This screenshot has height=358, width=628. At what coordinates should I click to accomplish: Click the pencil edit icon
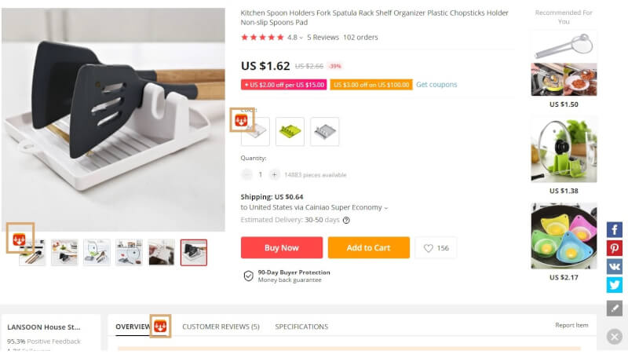tap(615, 309)
